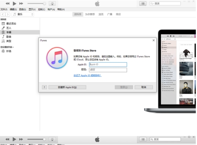
Task: Select 类型 genre item in the sidebar
Action: (x=20, y=41)
